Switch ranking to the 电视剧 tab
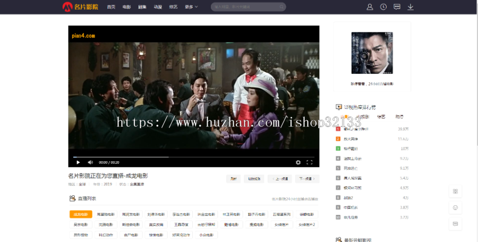The height and width of the screenshot is (242, 478). 363,116
